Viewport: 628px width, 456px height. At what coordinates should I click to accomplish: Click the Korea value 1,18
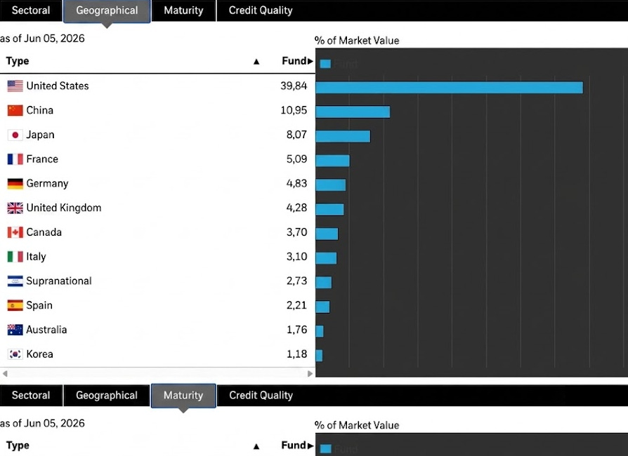tap(296, 354)
